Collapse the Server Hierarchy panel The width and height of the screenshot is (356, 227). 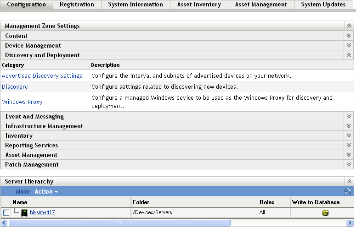point(349,182)
